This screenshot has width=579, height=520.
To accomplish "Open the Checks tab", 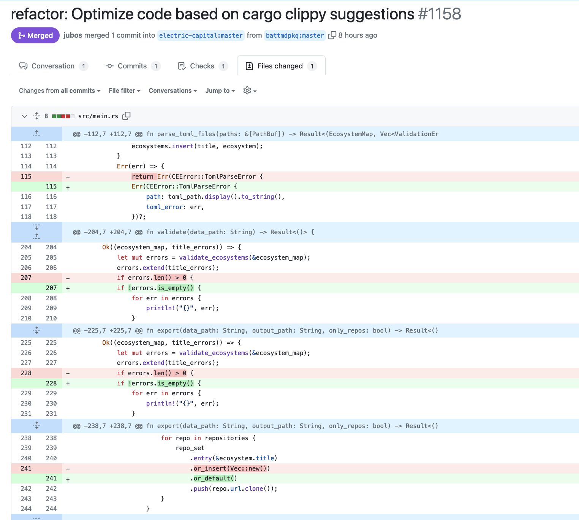I will (202, 66).
